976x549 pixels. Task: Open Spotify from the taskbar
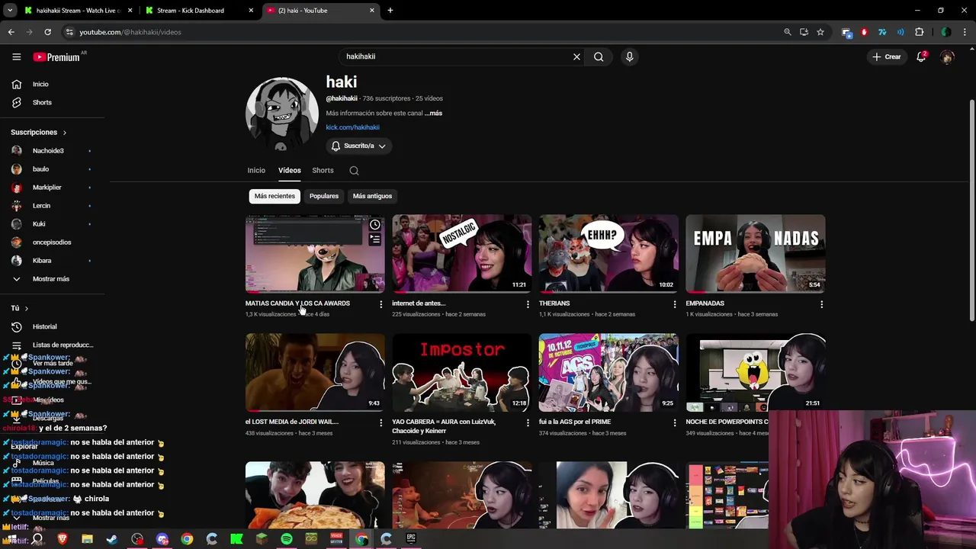(286, 539)
